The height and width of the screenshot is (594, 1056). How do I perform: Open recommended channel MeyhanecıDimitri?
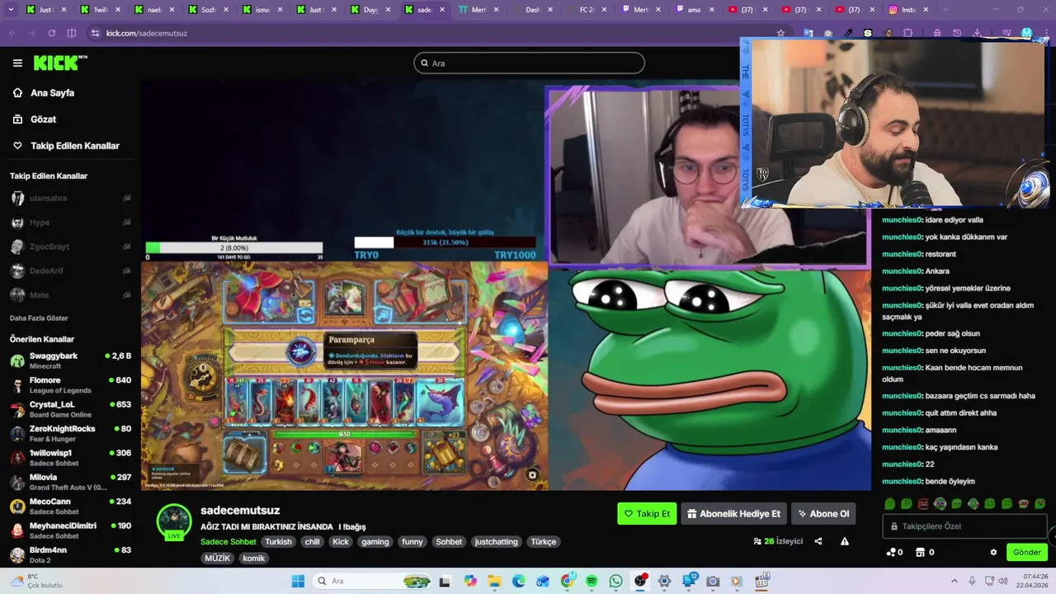[x=70, y=530]
